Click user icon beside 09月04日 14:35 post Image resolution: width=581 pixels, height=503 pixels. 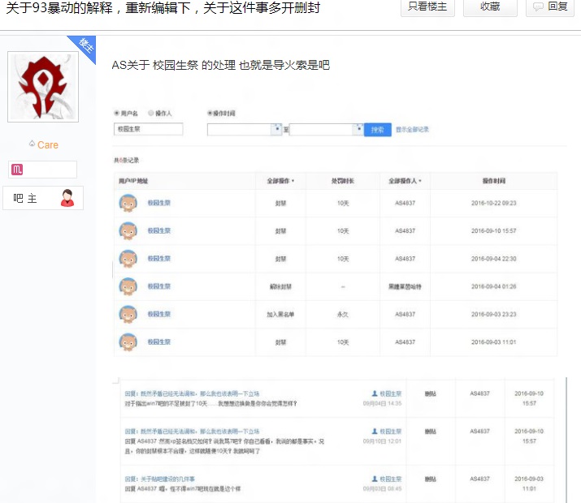point(375,393)
